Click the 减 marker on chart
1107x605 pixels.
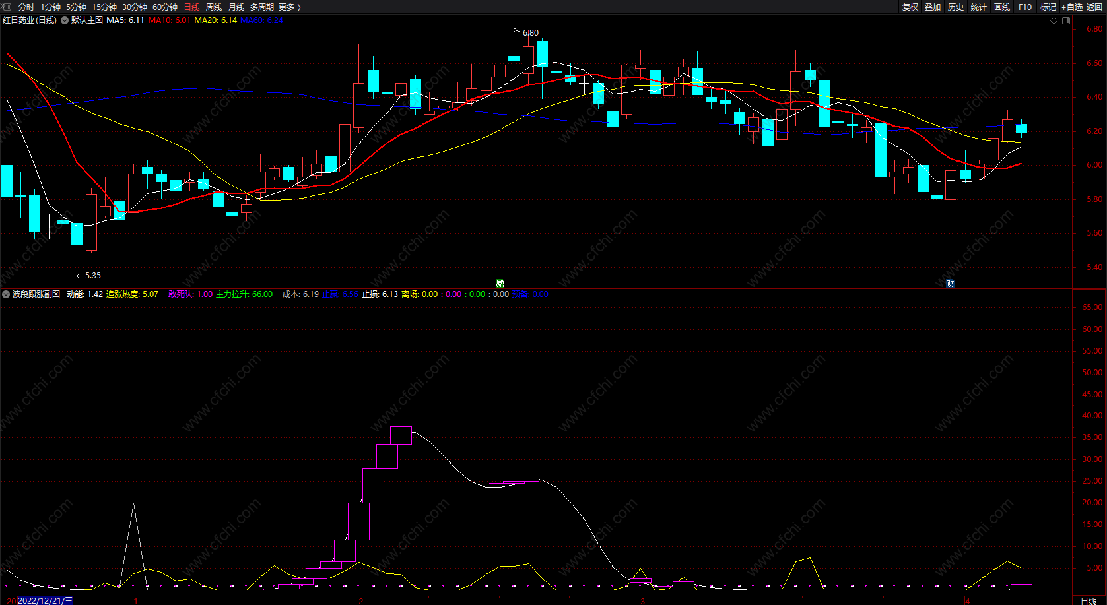tap(500, 284)
